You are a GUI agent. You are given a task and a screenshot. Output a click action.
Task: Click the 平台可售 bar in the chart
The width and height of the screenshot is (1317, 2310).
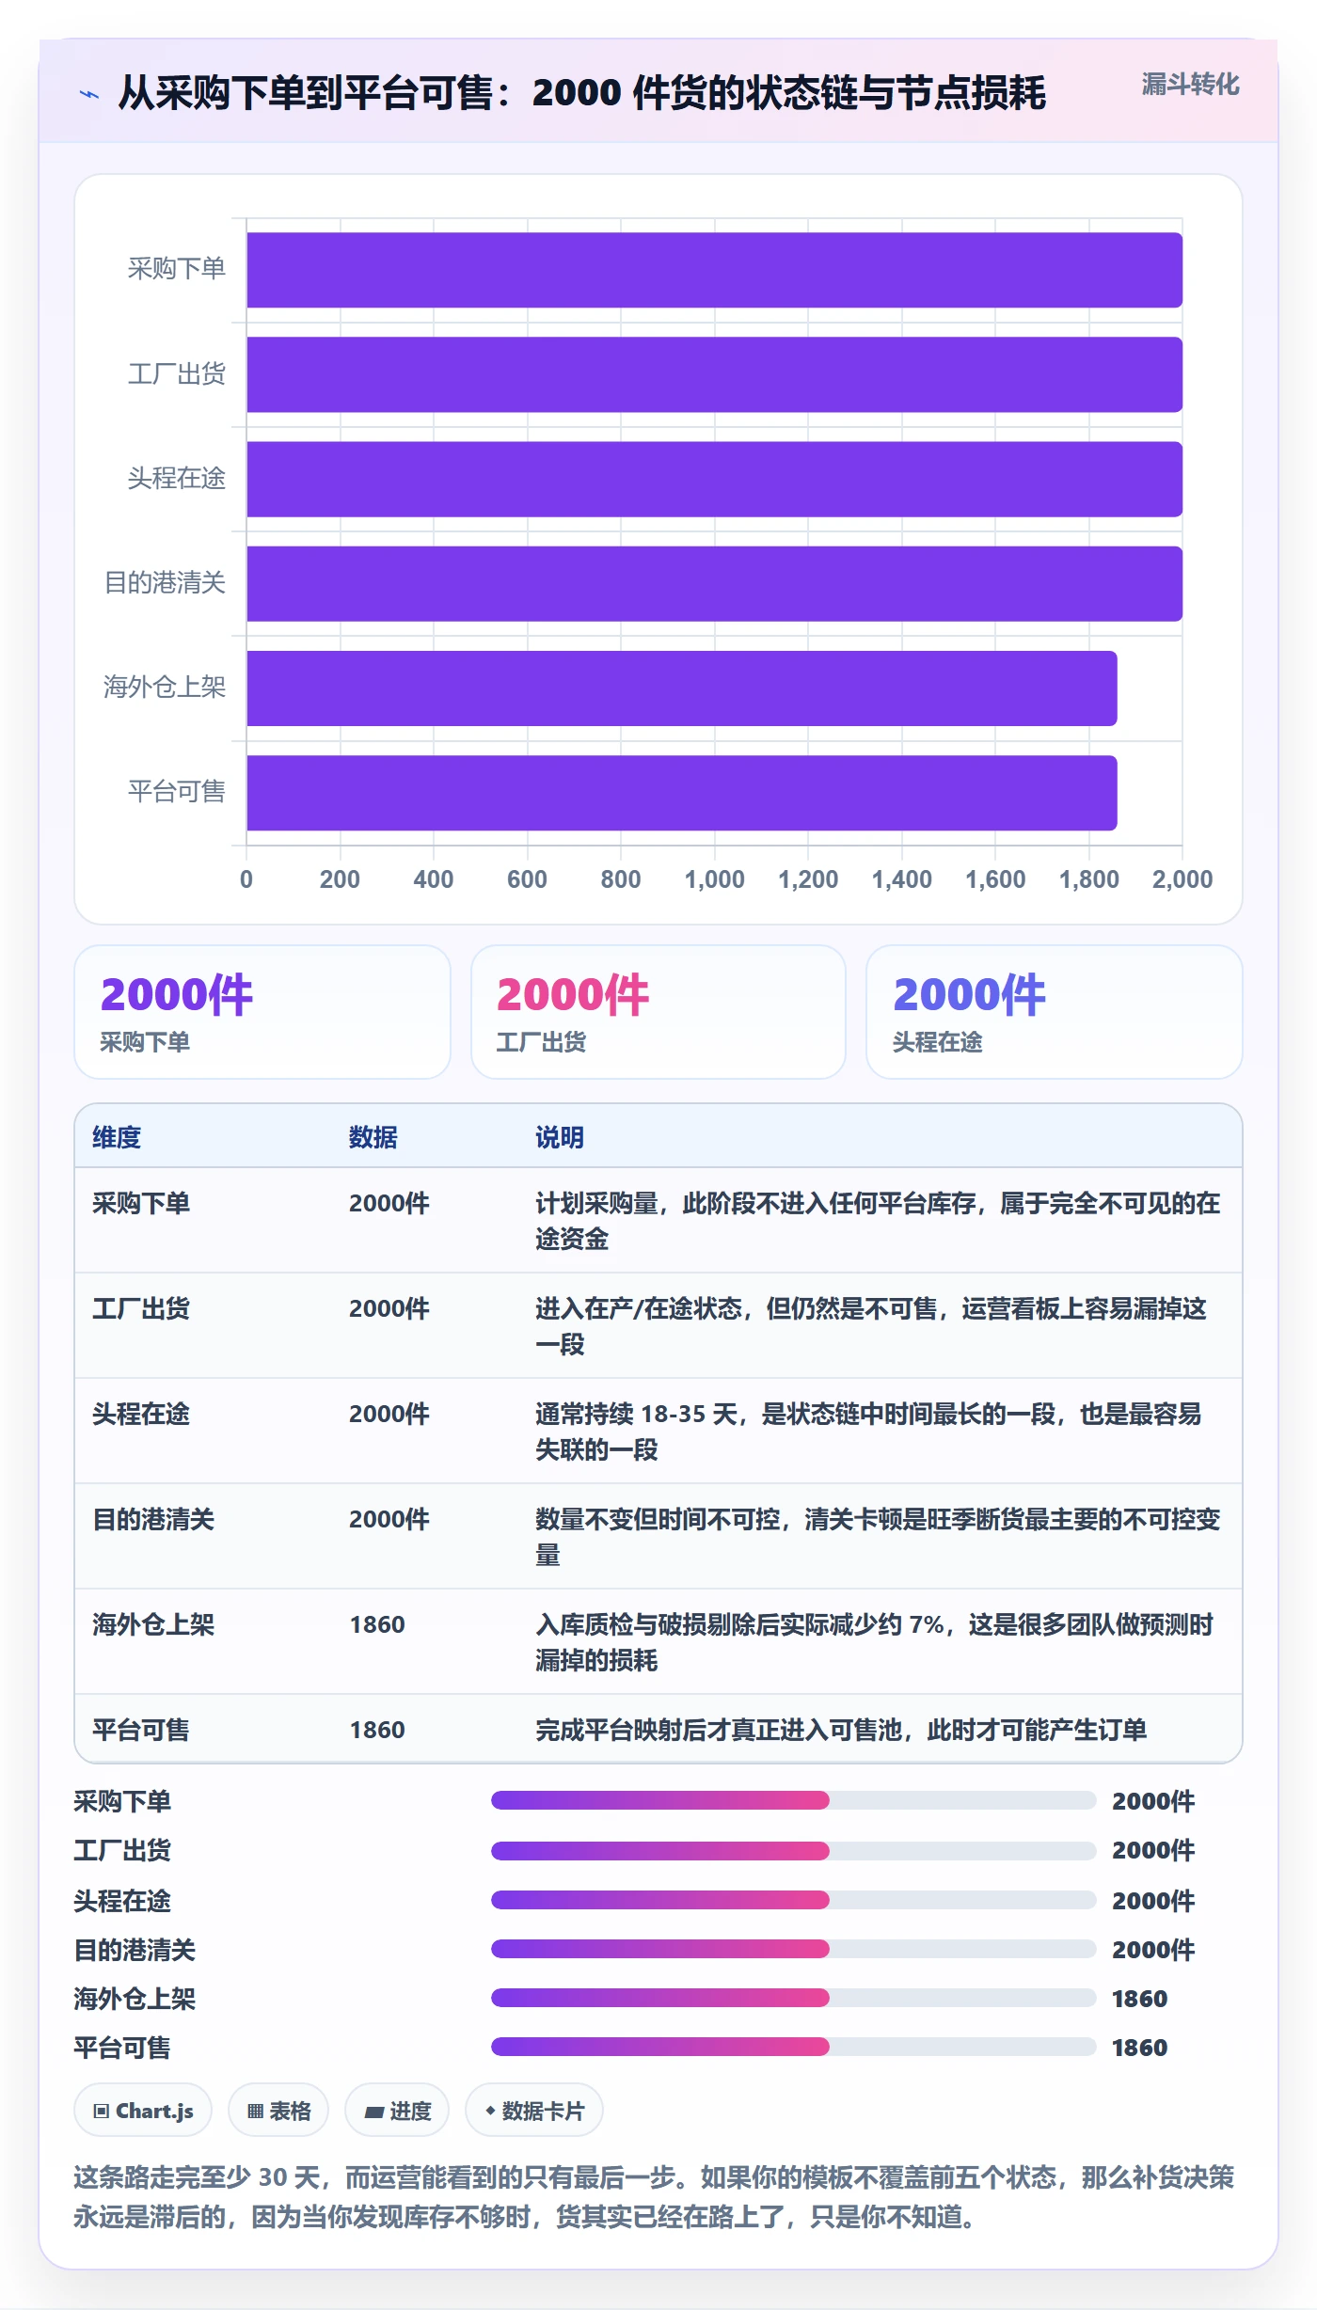[x=682, y=793]
